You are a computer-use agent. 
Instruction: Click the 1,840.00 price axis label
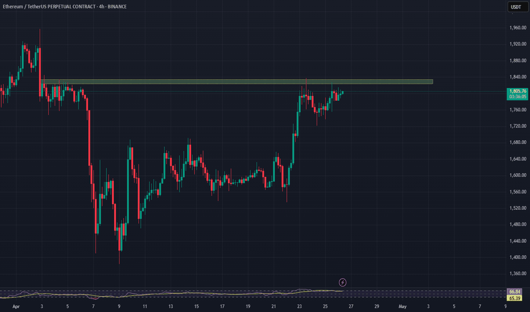[x=517, y=77]
